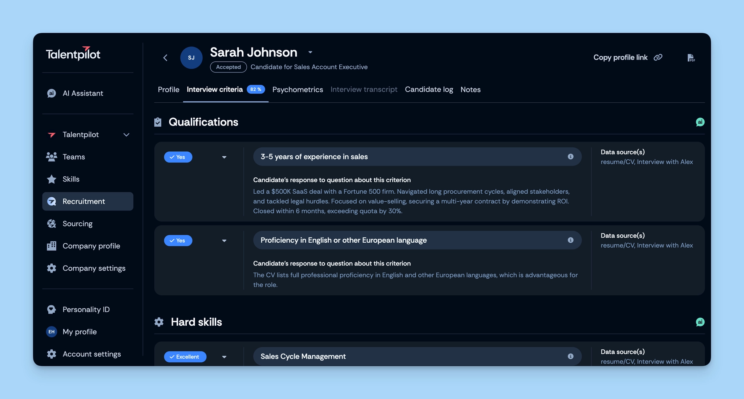
Task: Open the Candidate log tab
Action: click(429, 90)
